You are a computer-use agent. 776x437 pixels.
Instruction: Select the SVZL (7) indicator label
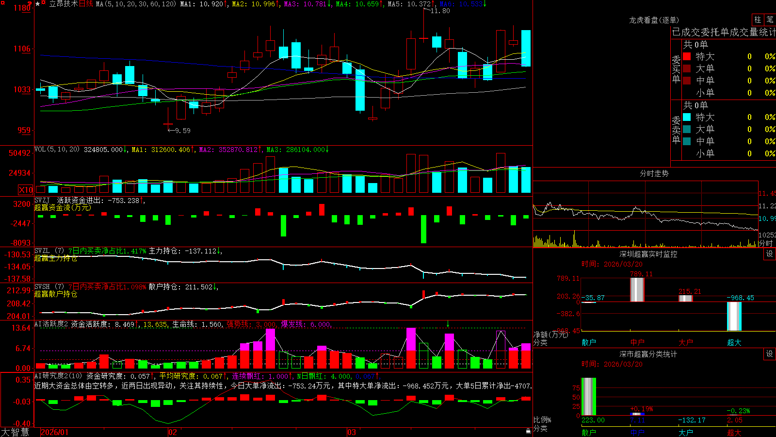pos(49,251)
